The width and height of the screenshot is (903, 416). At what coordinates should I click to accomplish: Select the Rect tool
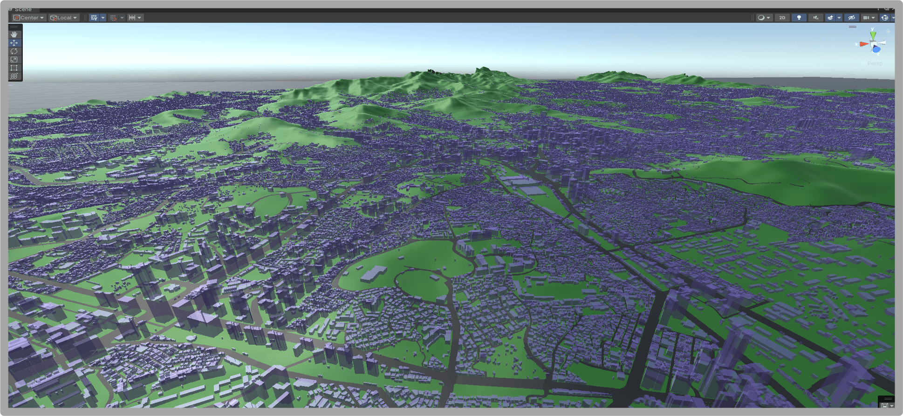pos(14,68)
